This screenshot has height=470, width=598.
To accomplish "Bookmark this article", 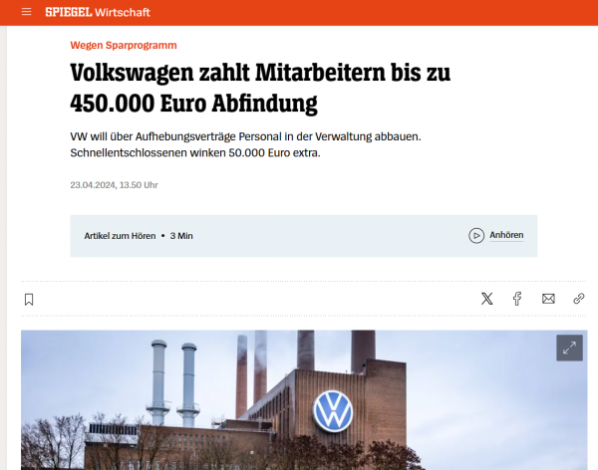I will point(29,300).
